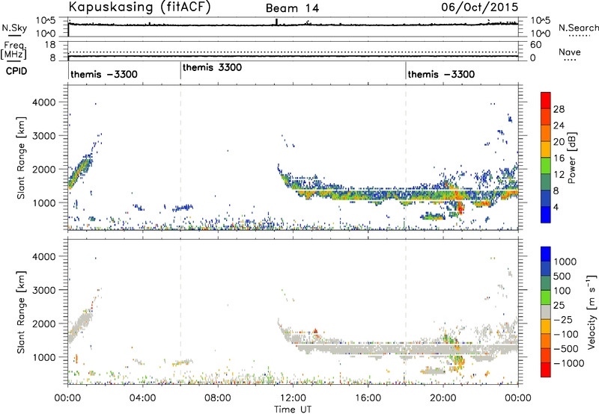Click the dotted Nave line in the frequency panel
Screen dimensions: 599x414
click(x=293, y=52)
